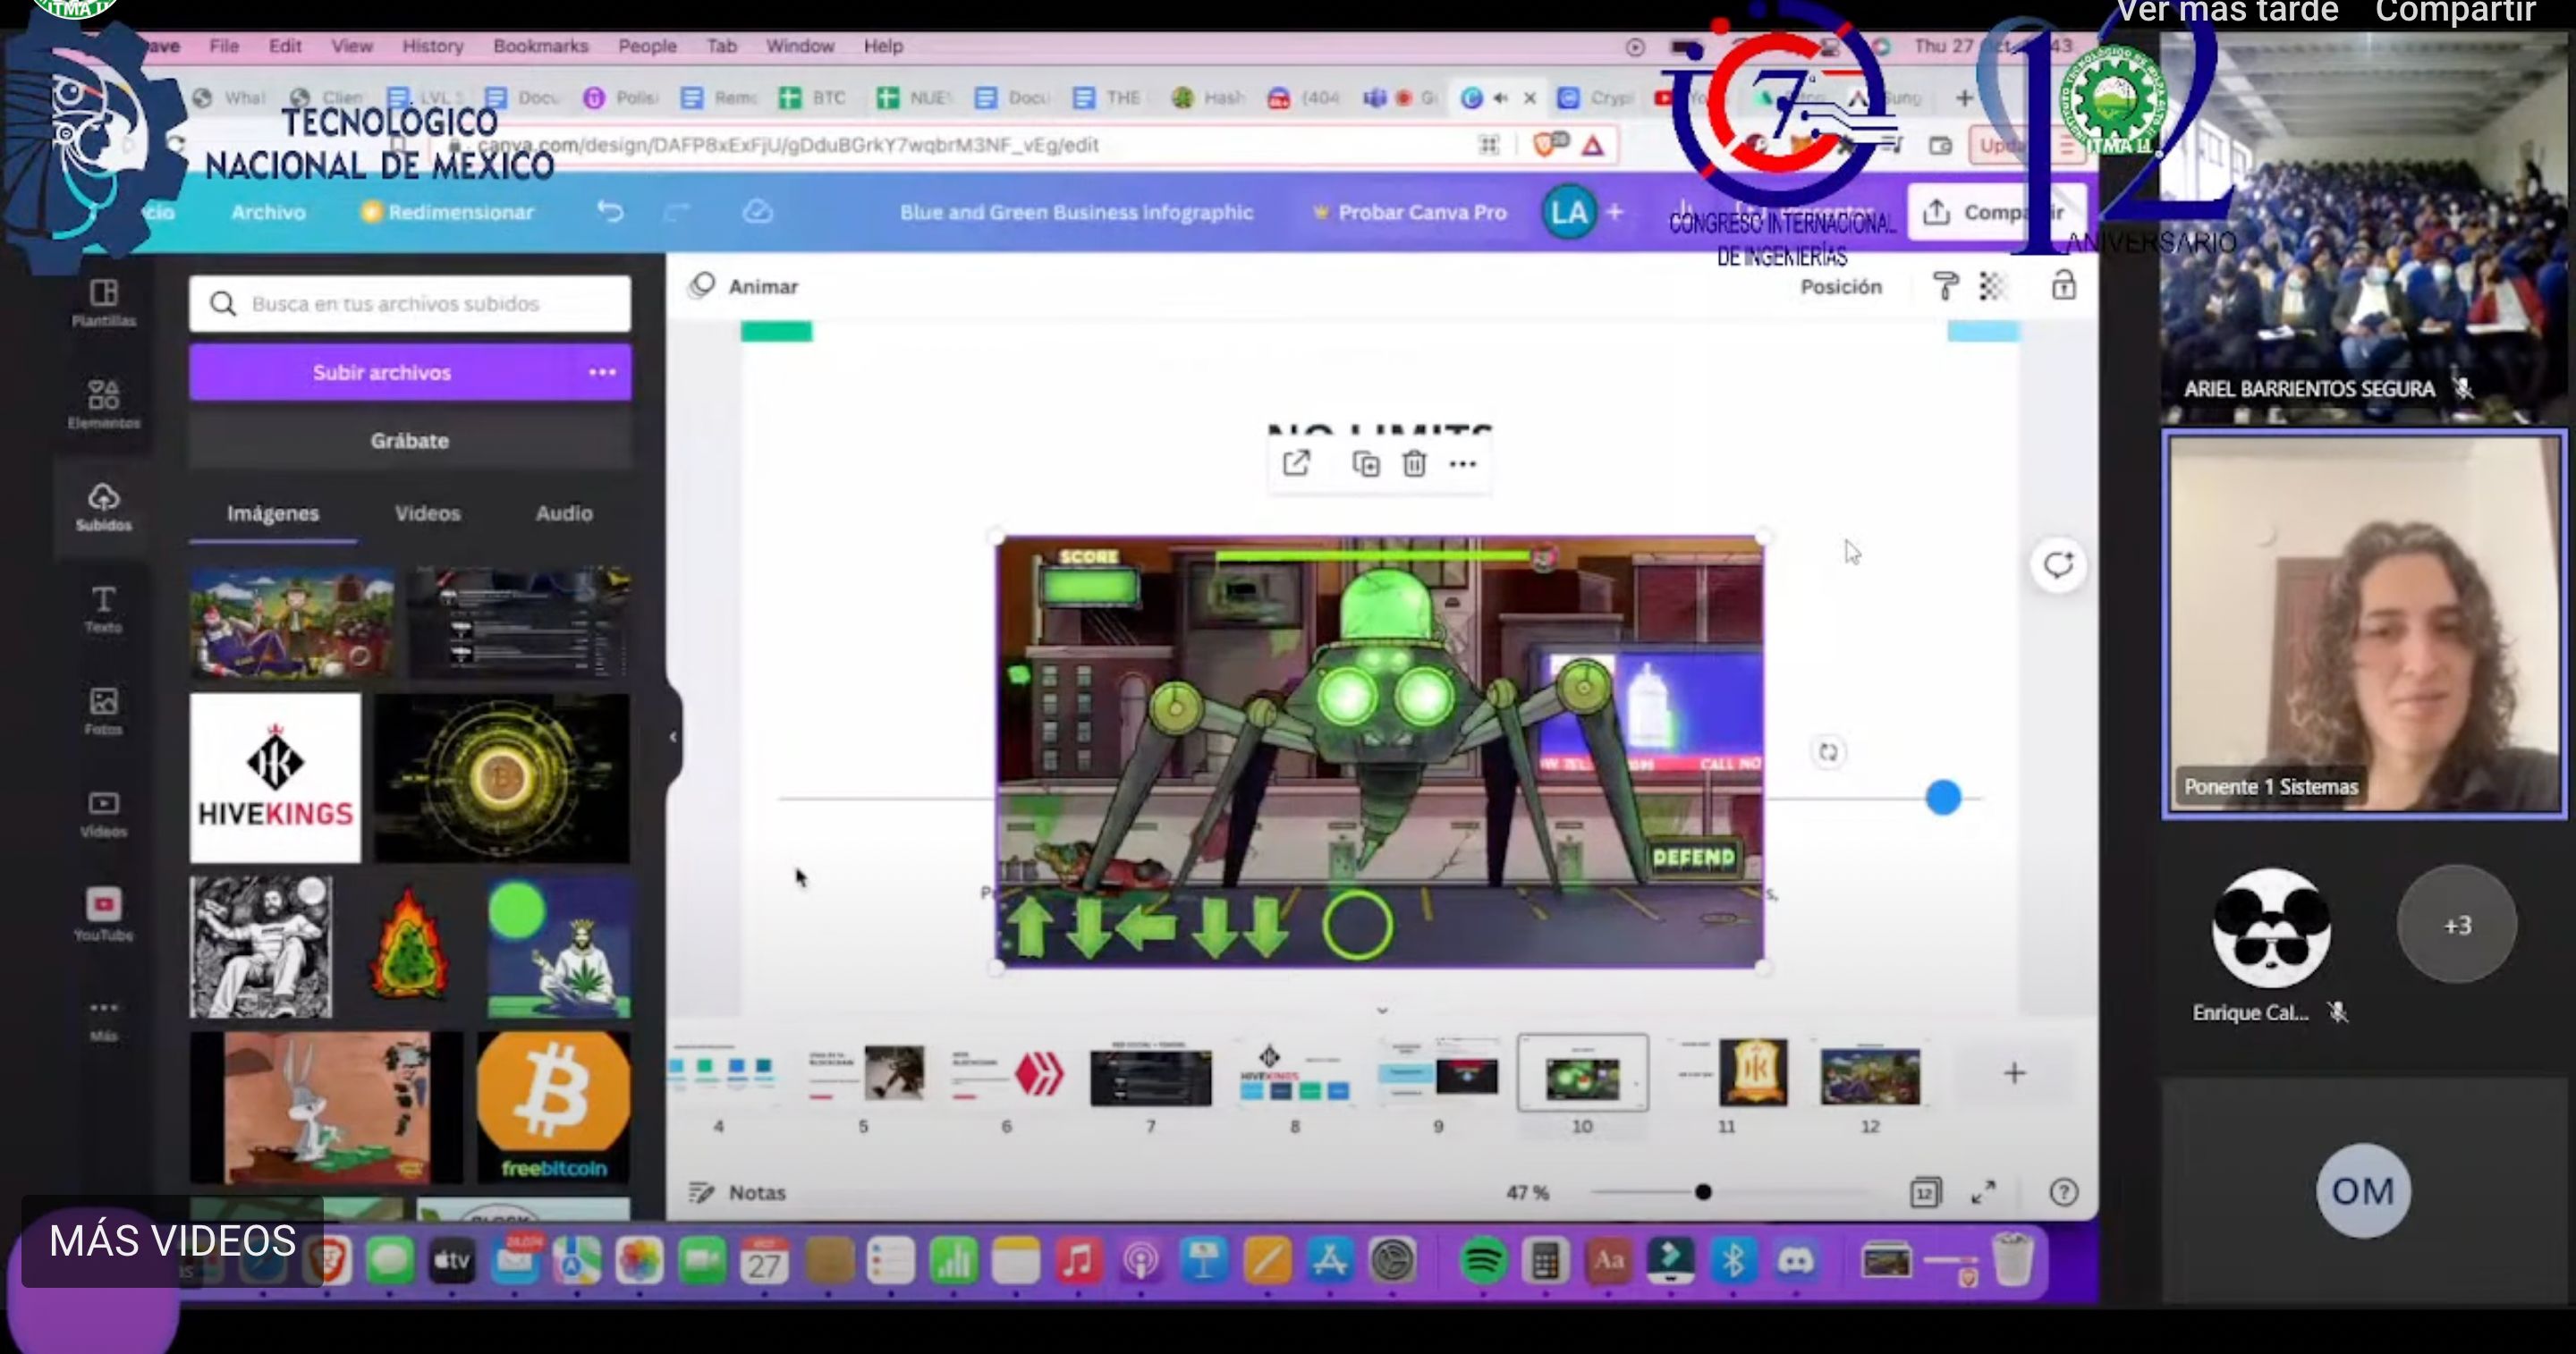2576x1354 pixels.
Task: Switch to the Imágenes tab
Action: tap(273, 513)
